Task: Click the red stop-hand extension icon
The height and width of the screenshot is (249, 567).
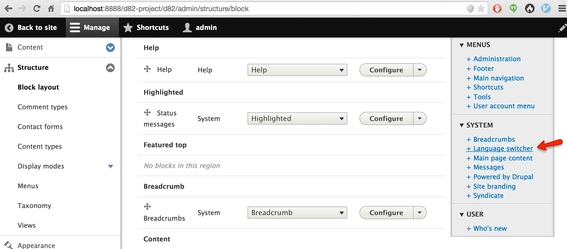Action: click(497, 9)
